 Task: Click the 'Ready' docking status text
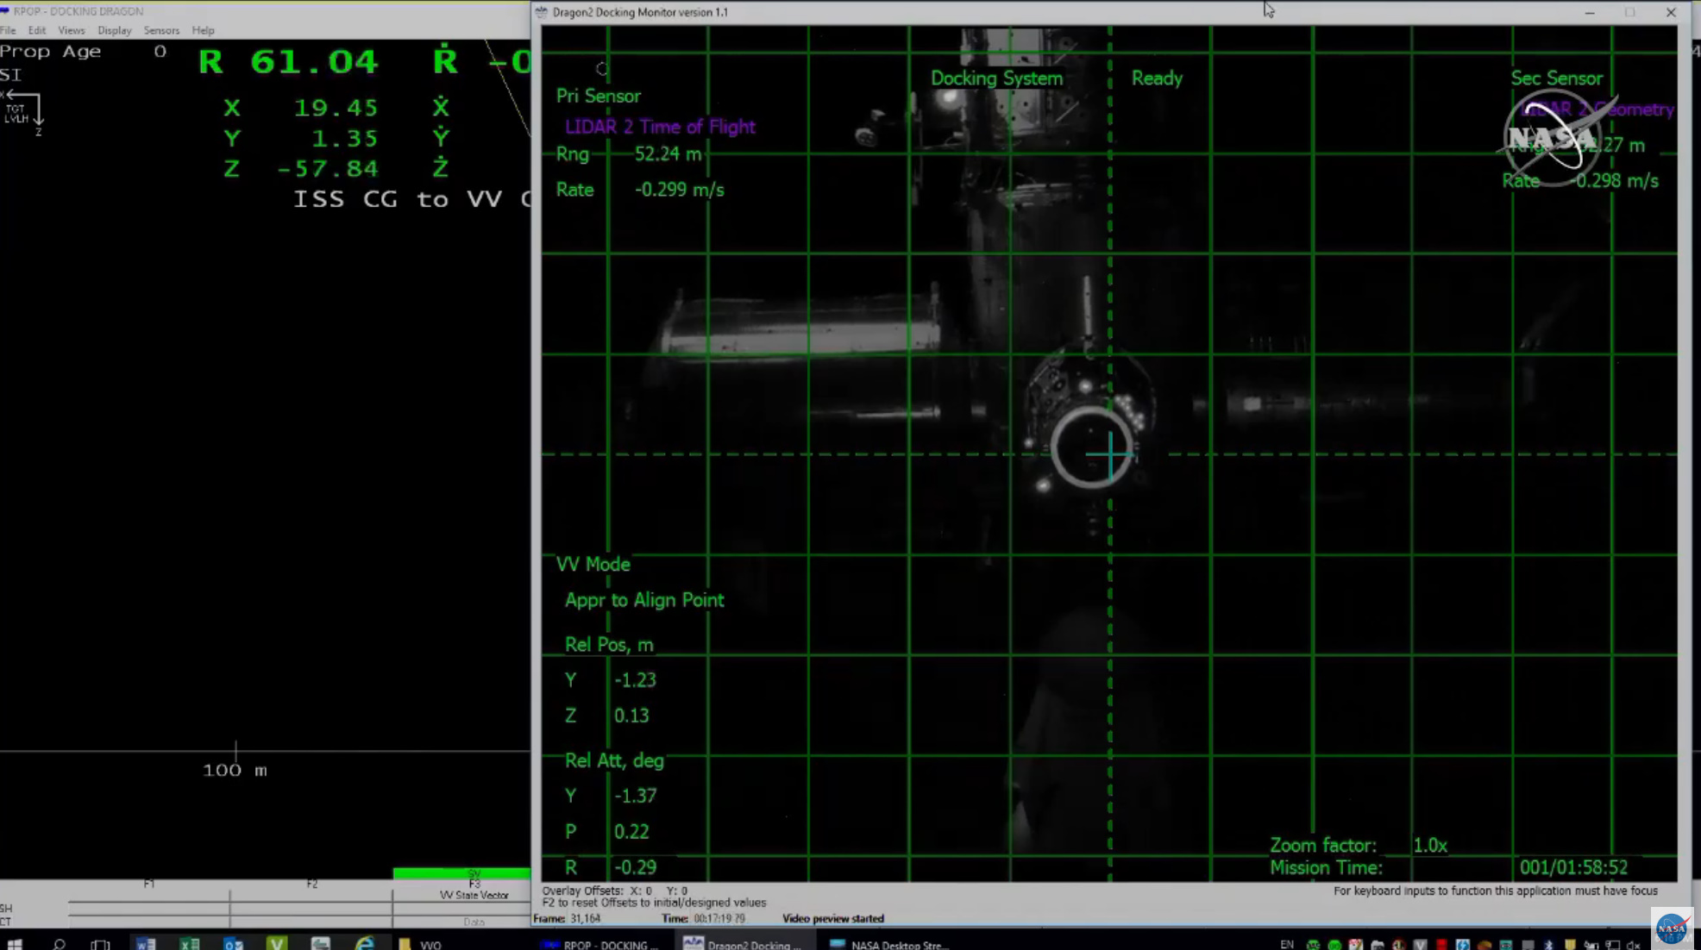[1157, 78]
